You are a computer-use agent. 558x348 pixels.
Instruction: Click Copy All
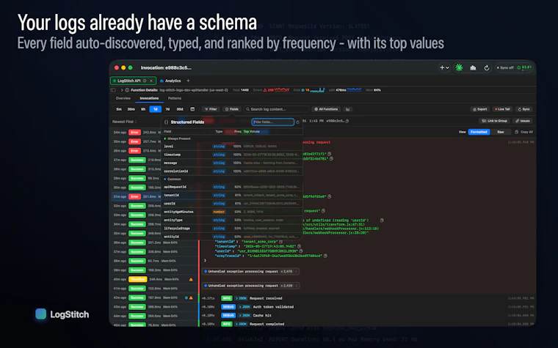click(523, 132)
